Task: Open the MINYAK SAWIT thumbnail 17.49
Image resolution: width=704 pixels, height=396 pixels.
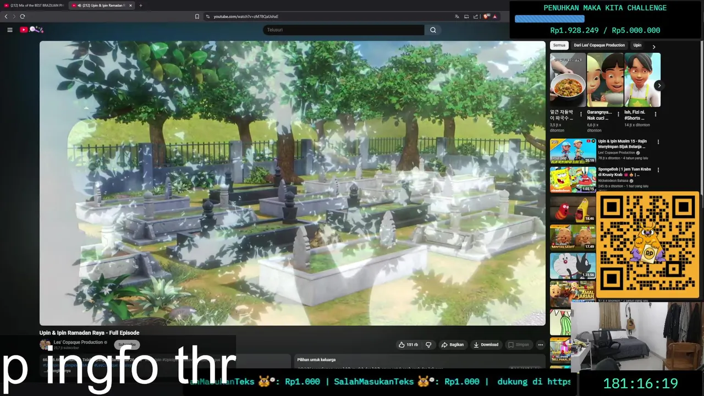Action: (x=573, y=237)
